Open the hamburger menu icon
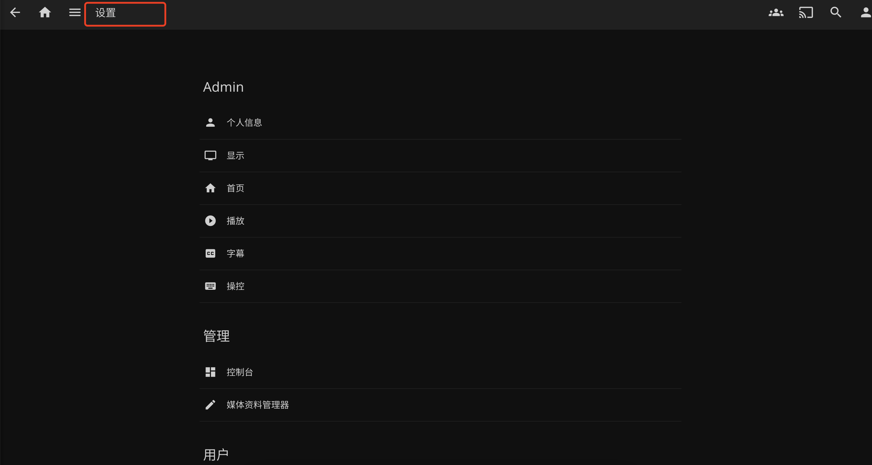Viewport: 872px width, 465px height. point(75,13)
